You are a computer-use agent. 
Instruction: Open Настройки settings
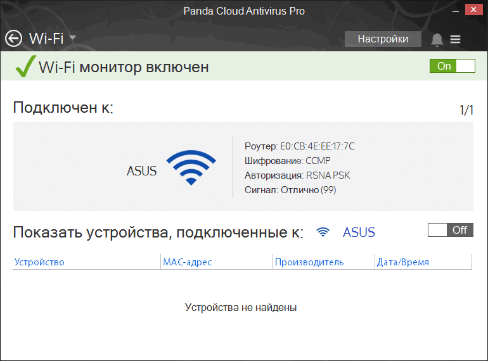383,39
